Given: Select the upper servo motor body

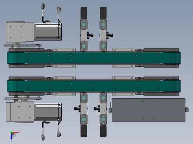Looking at the screenshot, I should click(48, 32).
